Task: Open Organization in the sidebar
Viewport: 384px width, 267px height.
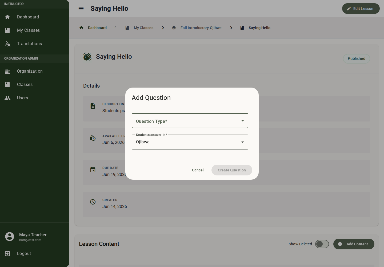Action: click(35, 71)
